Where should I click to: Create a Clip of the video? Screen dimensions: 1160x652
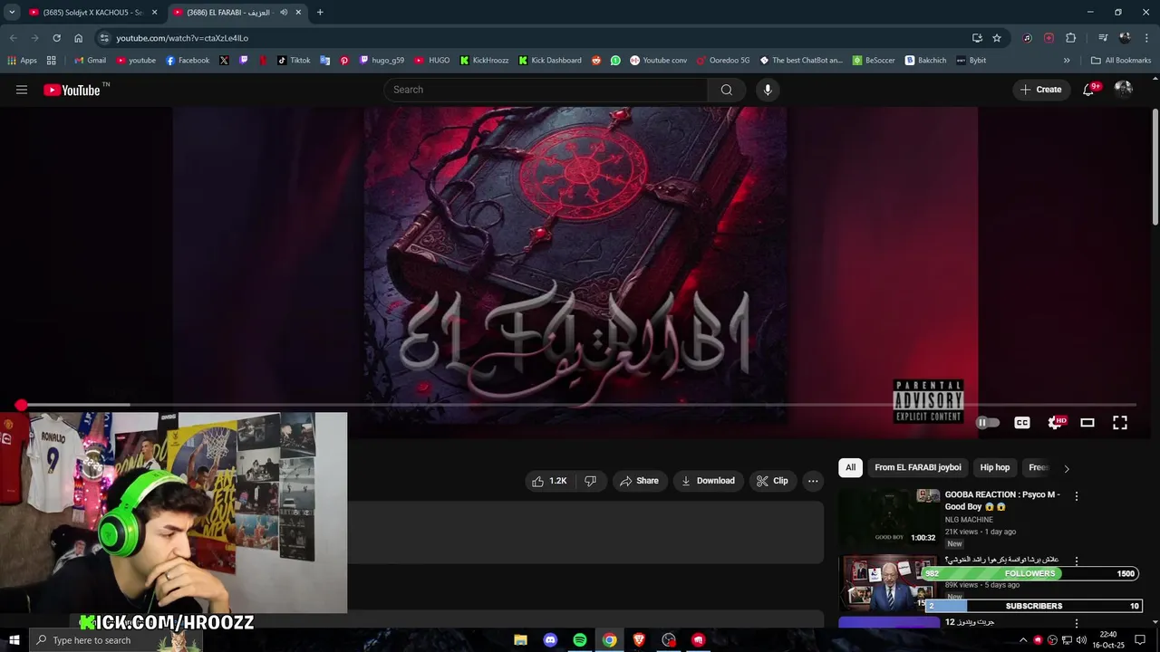(772, 481)
